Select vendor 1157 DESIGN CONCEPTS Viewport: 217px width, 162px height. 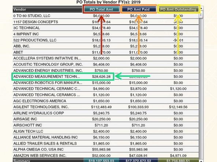pos(36,22)
